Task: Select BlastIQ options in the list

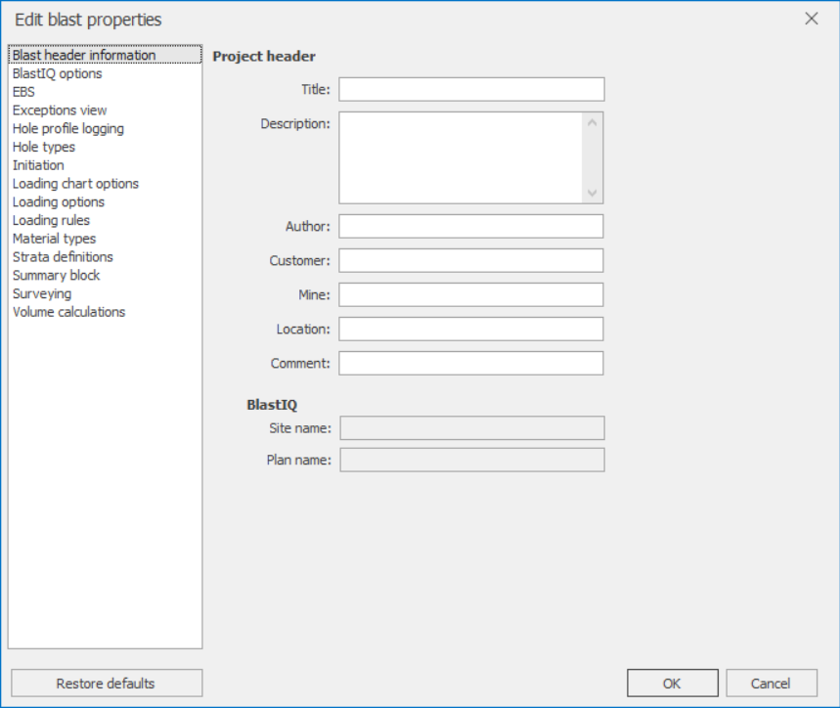Action: pyautogui.click(x=57, y=73)
